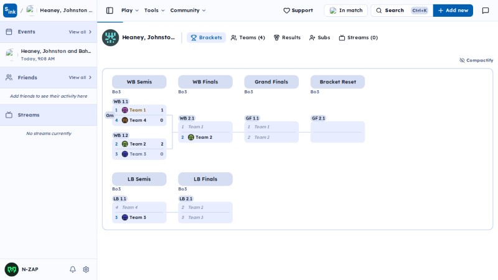Click Team 3 avatar in LB 1.1

[x=125, y=217]
